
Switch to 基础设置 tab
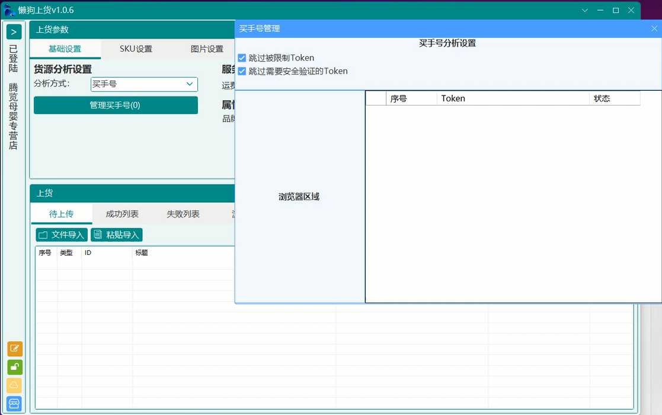click(x=65, y=49)
